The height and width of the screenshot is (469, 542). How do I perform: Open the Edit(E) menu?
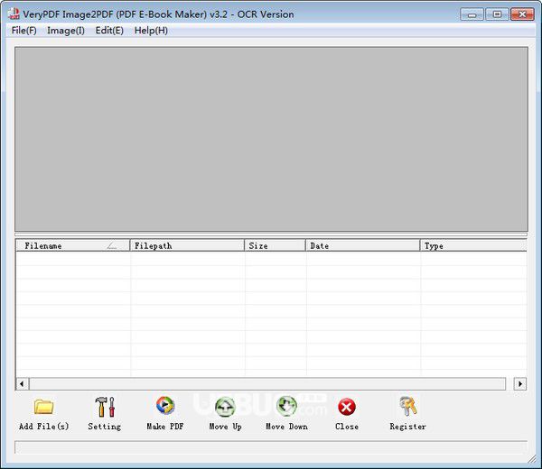click(x=109, y=31)
